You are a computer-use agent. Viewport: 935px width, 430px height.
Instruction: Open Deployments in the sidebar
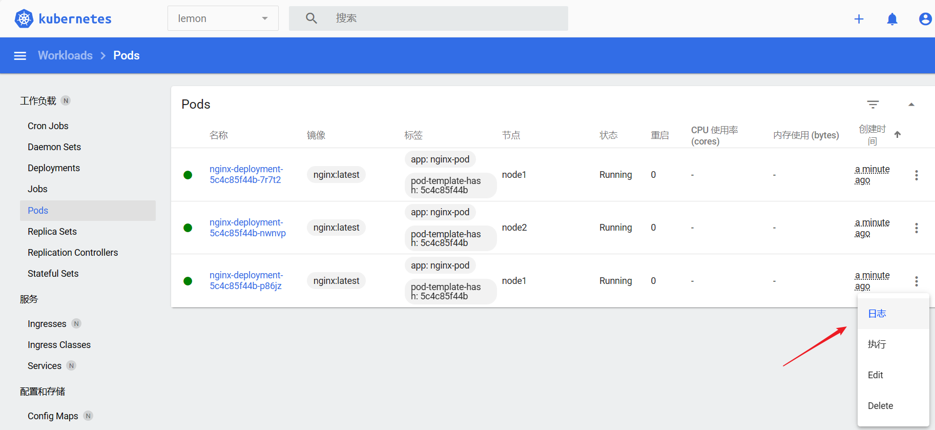[x=54, y=168]
